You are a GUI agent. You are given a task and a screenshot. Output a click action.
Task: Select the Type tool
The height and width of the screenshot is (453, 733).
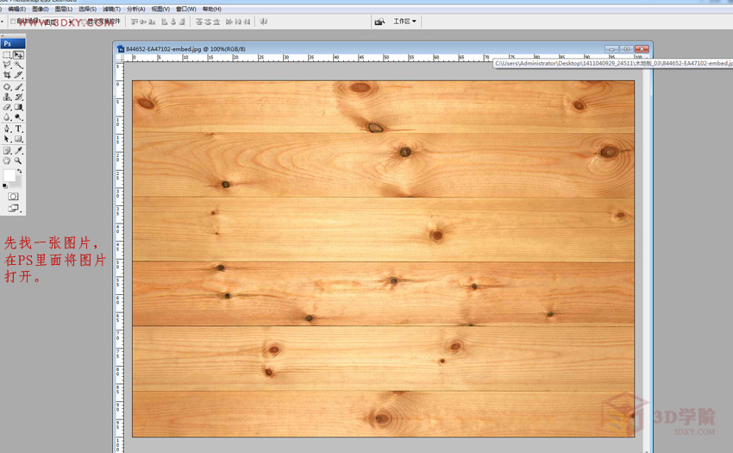click(x=18, y=129)
